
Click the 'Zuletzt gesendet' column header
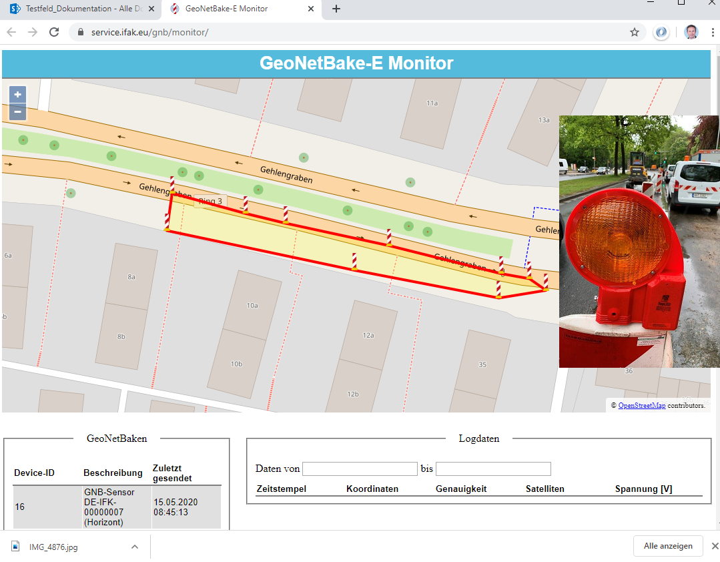[x=172, y=473]
